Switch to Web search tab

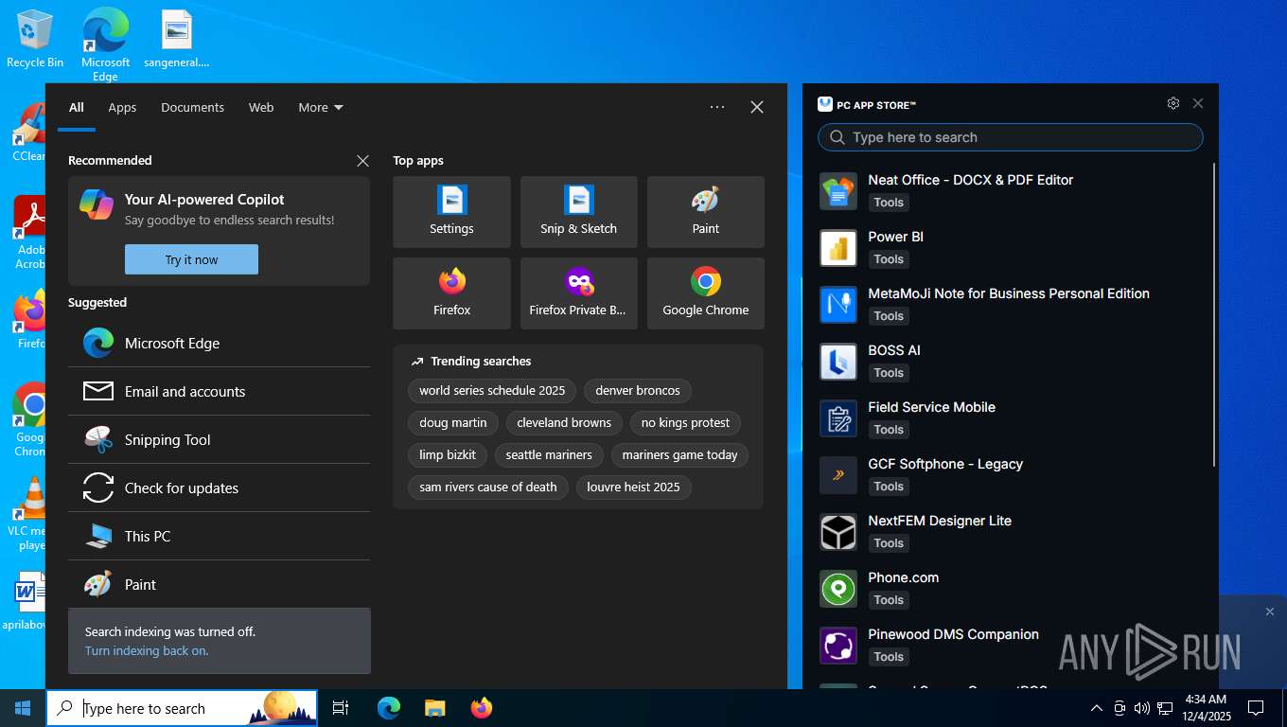point(261,107)
